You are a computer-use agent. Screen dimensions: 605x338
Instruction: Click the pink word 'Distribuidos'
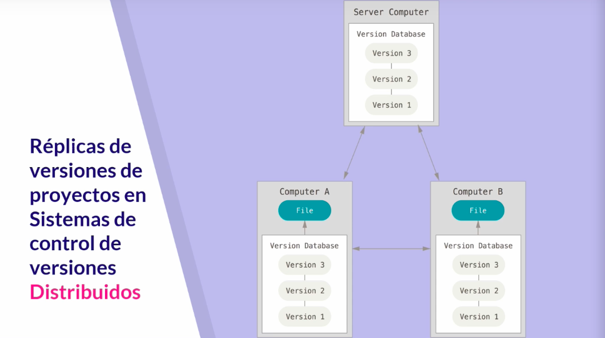(x=85, y=292)
